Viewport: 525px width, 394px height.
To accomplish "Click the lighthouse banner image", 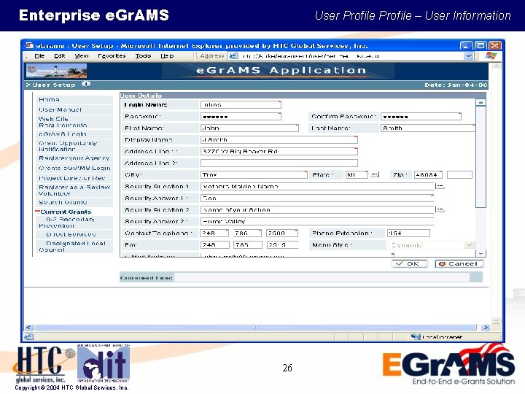I will [x=57, y=71].
